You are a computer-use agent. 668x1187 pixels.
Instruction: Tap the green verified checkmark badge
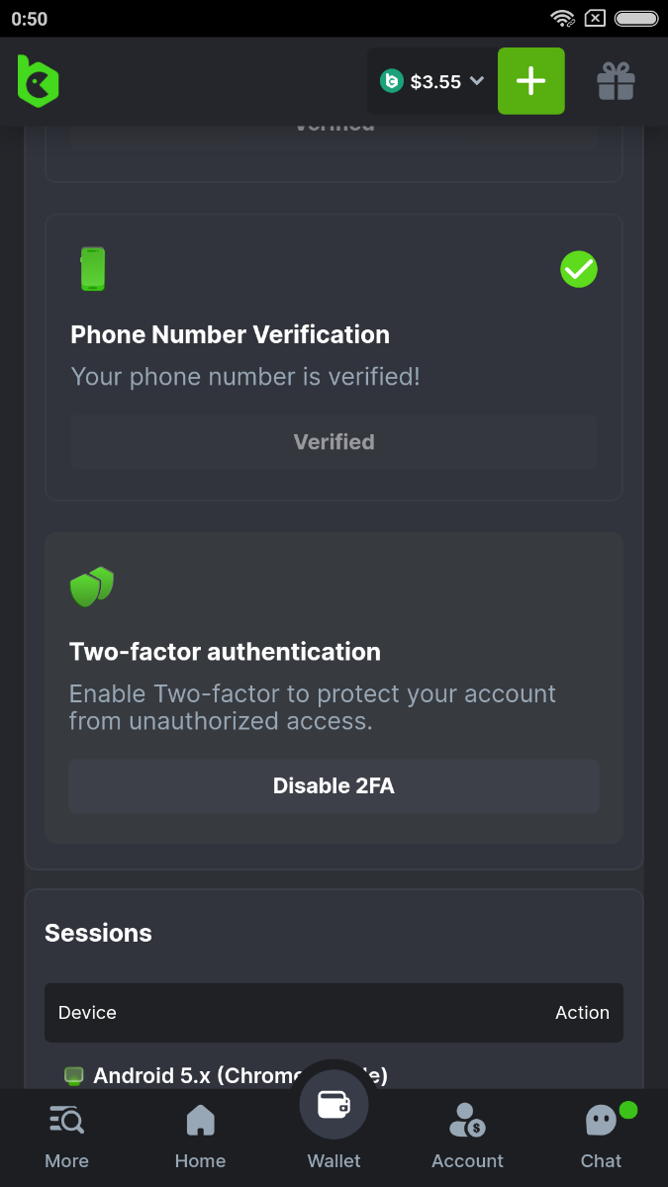pos(579,269)
